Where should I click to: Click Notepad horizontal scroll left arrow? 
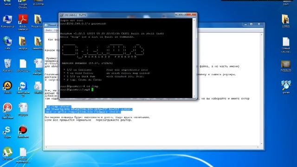46,147
